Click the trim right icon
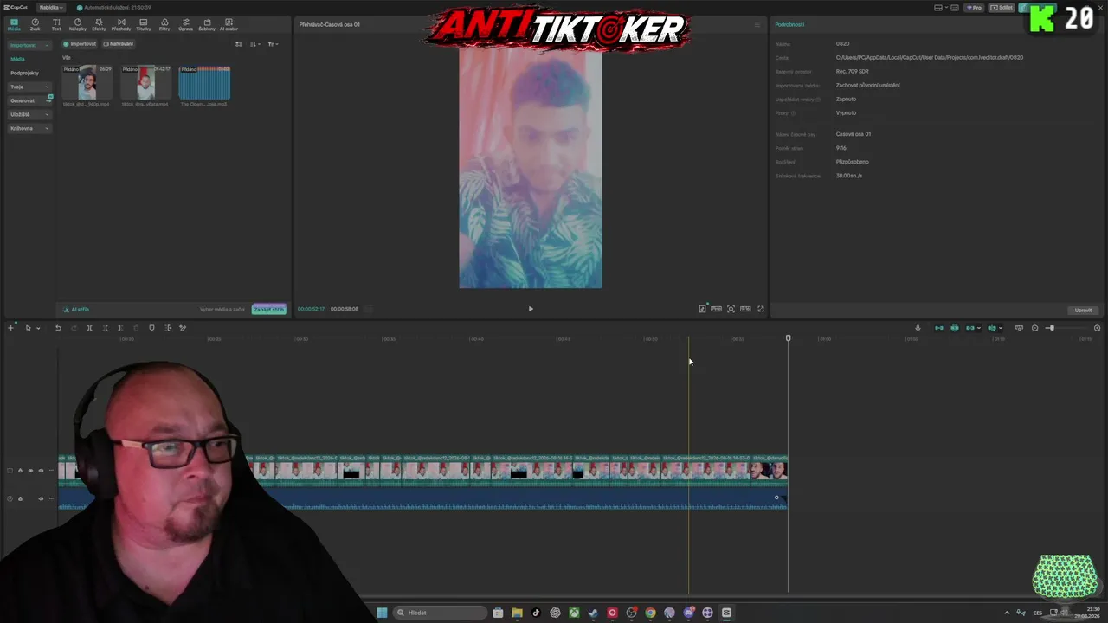Image resolution: width=1108 pixels, height=623 pixels. tap(120, 328)
